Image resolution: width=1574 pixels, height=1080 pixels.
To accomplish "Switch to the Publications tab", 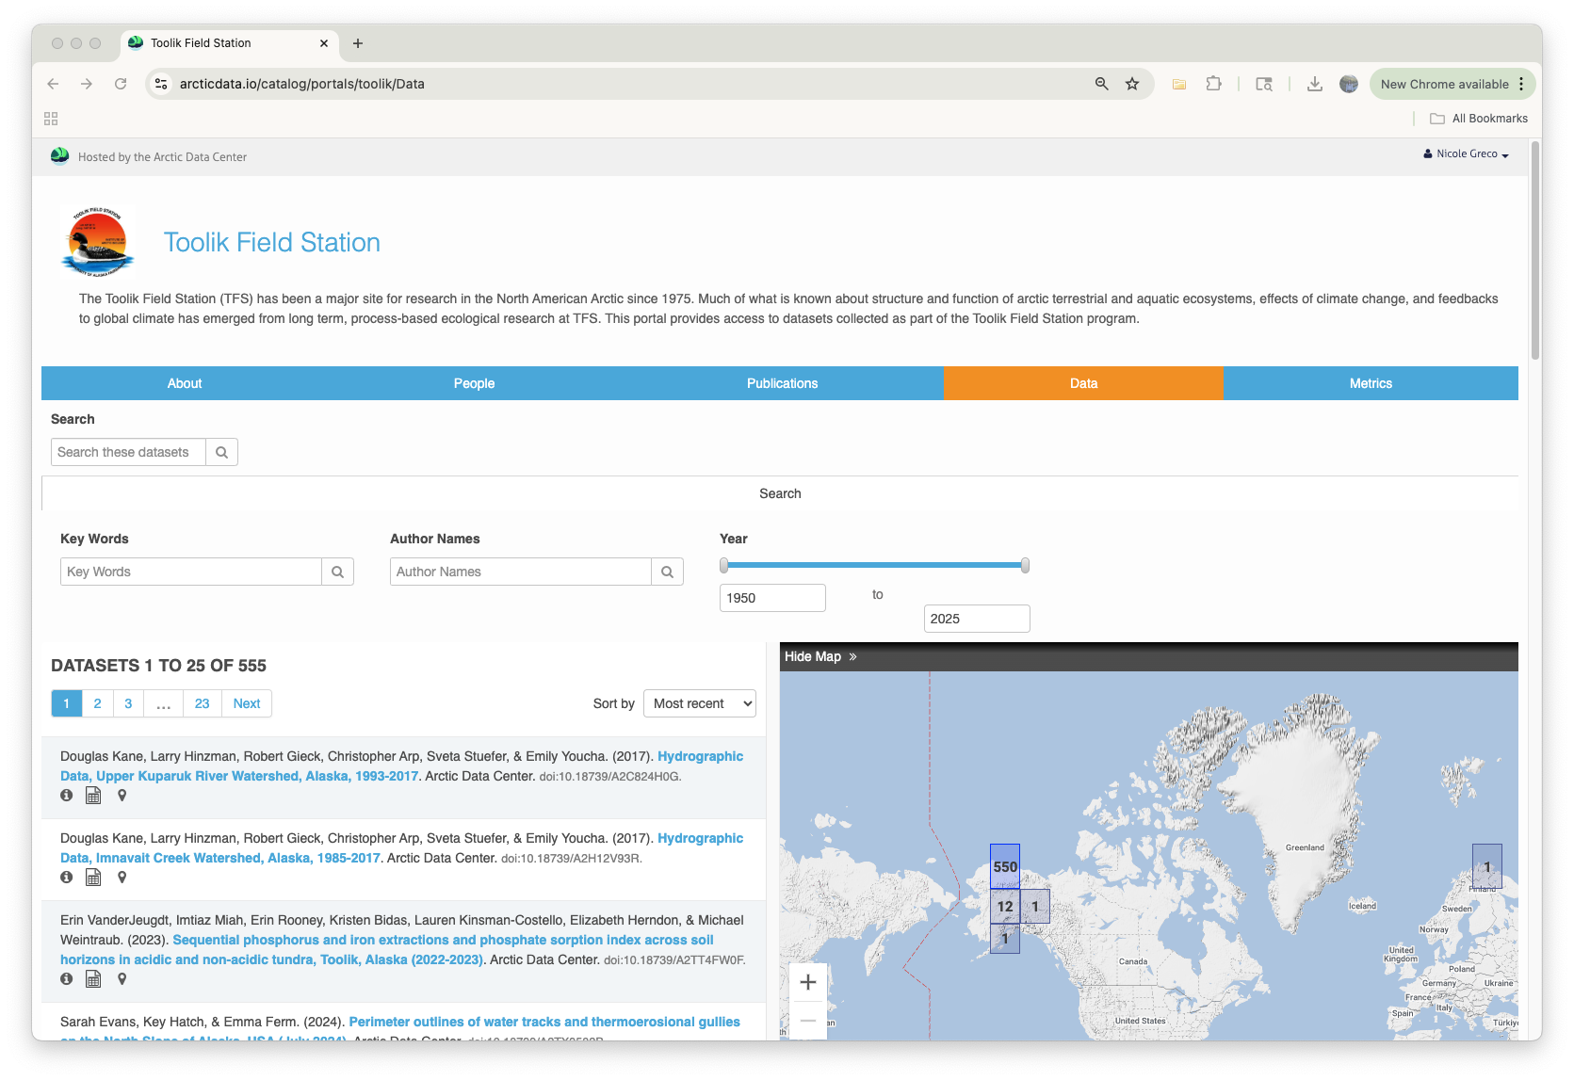I will pyautogui.click(x=782, y=383).
